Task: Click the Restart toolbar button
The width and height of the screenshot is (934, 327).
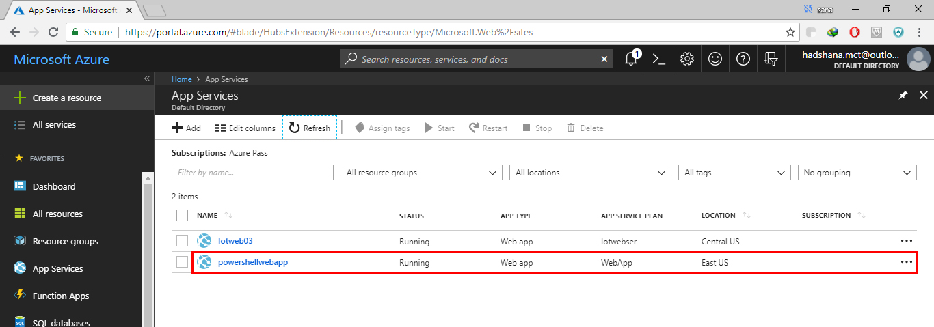Action: click(x=488, y=128)
